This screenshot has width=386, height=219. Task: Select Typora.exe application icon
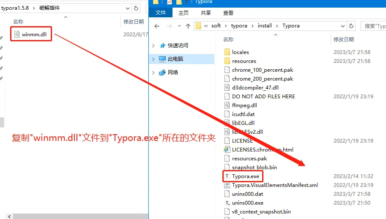point(227,176)
